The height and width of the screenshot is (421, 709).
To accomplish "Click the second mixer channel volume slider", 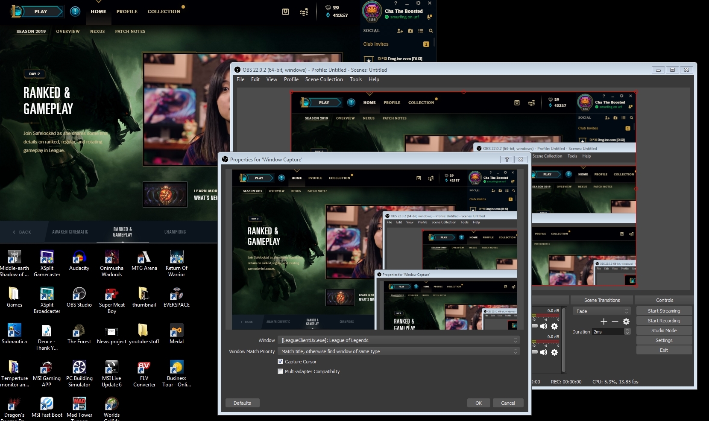I will (534, 352).
